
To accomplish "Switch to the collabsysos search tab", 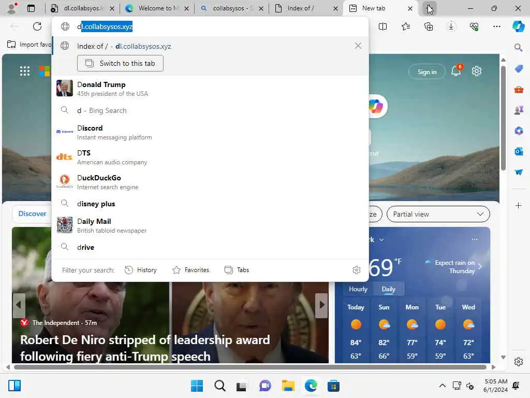I will tap(231, 8).
